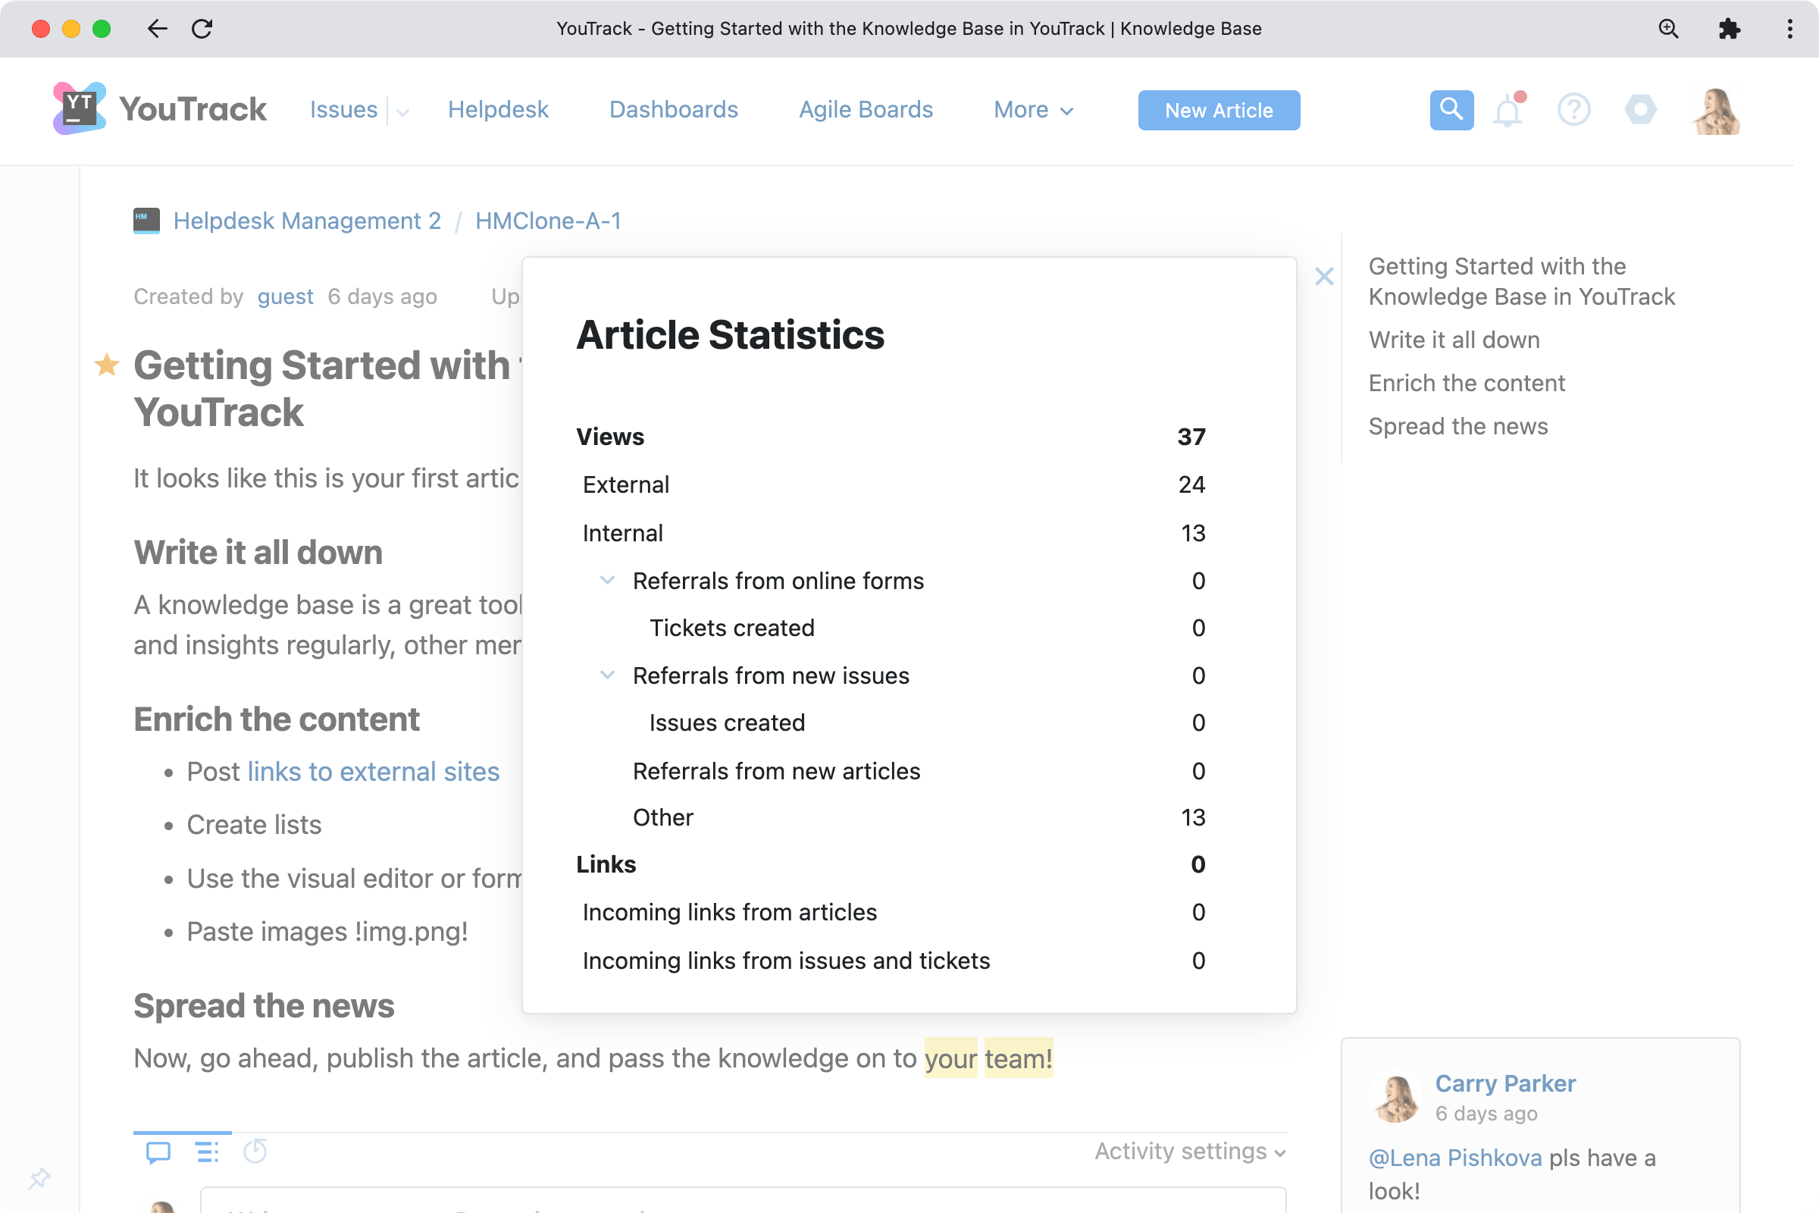Open your profile avatar menu
1819x1213 pixels.
[x=1715, y=110]
